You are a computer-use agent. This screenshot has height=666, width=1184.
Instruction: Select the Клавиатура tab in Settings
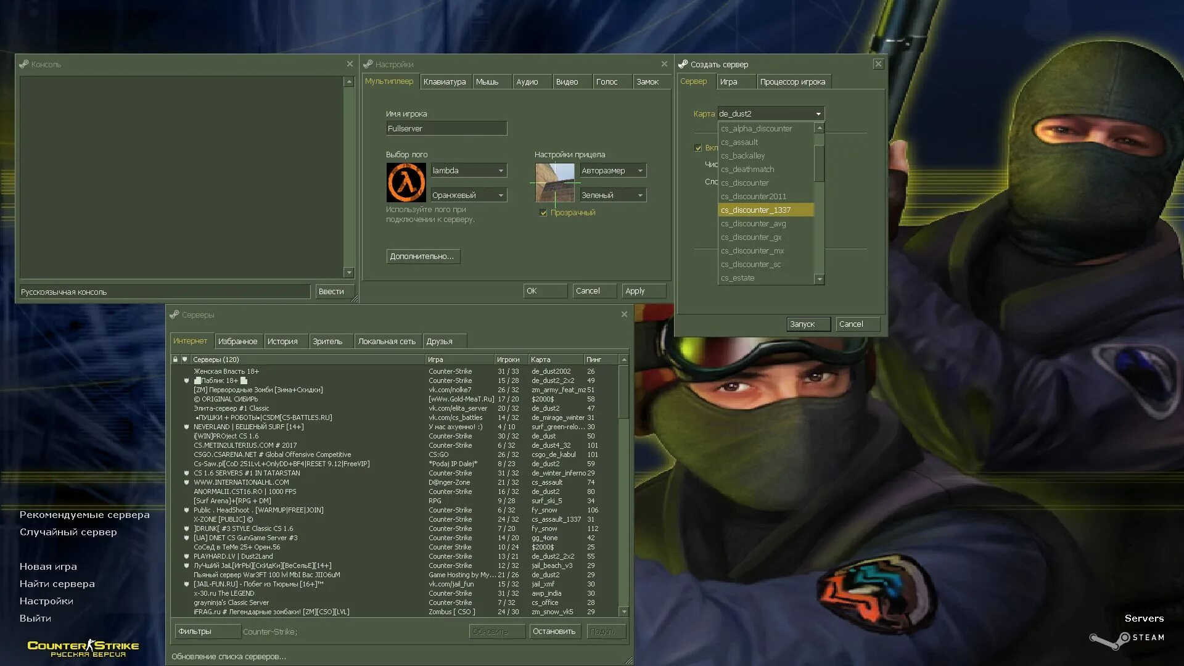[445, 81]
